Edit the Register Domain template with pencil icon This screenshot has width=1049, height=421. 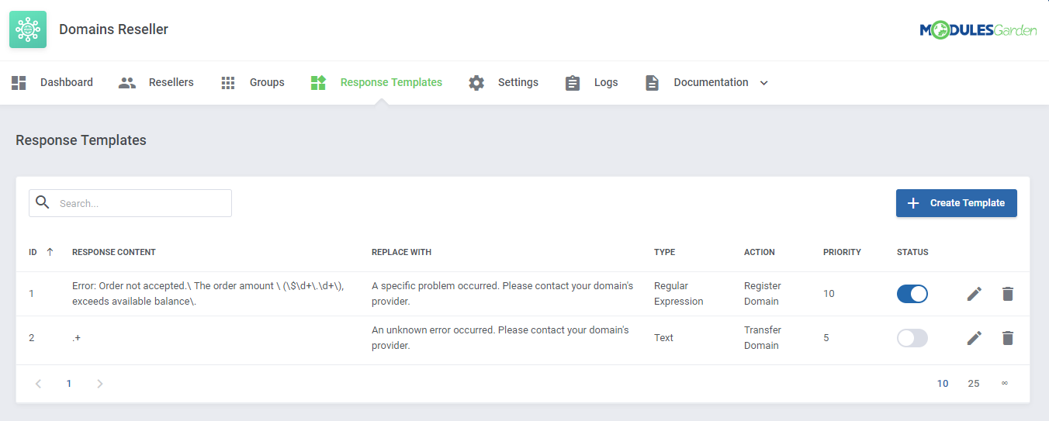pyautogui.click(x=975, y=294)
